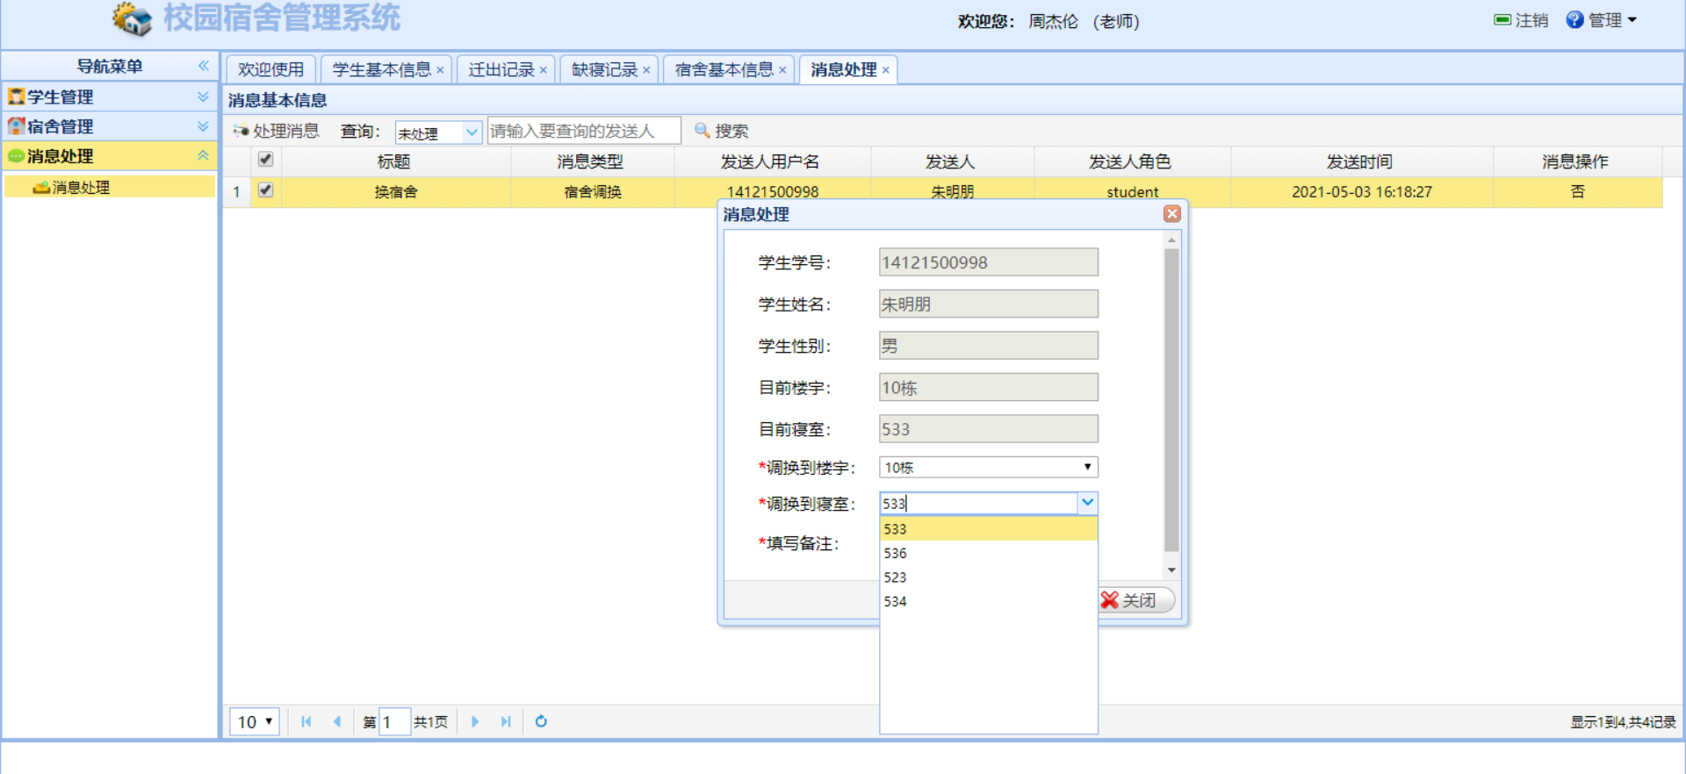Expand the 宿舍管理 section
The width and height of the screenshot is (1686, 774).
[203, 126]
